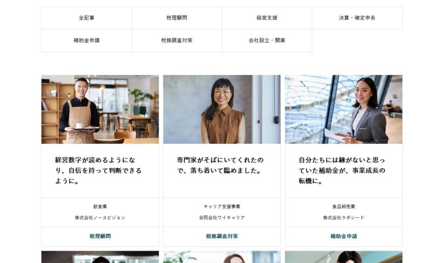Open the article 経営数字が読めるようになり
This screenshot has width=432, height=263.
(98, 170)
